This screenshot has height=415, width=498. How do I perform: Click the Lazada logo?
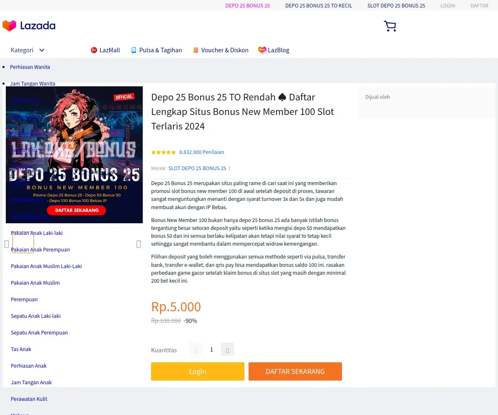coord(29,26)
